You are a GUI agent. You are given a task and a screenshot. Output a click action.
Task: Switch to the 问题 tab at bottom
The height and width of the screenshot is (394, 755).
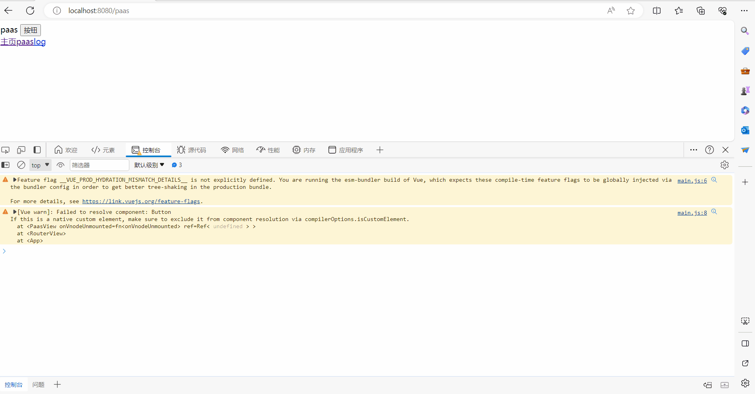tap(38, 384)
